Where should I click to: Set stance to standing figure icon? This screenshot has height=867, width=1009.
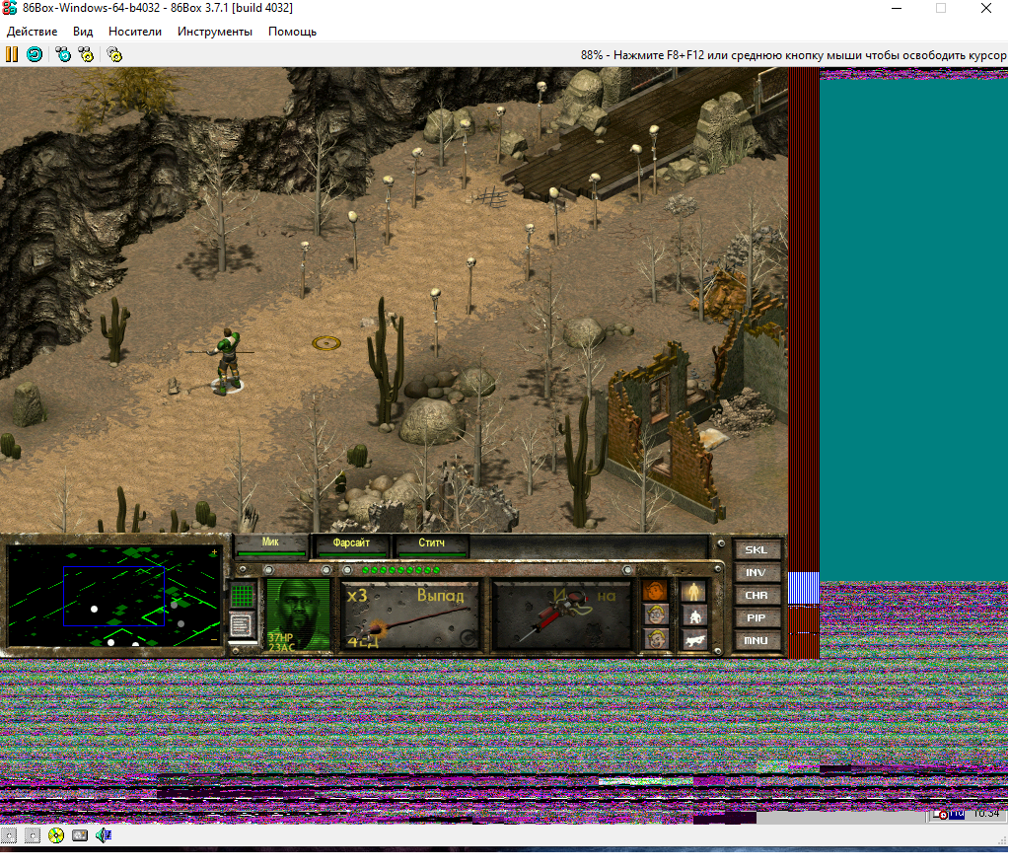click(x=693, y=591)
